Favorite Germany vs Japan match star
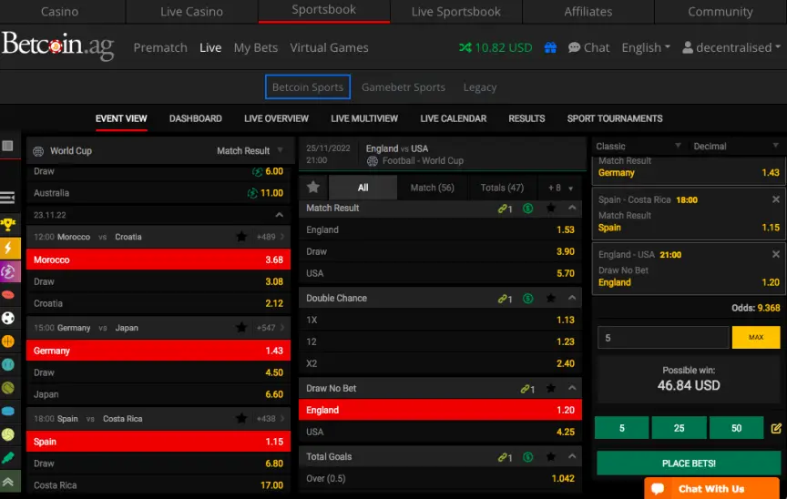 (241, 328)
